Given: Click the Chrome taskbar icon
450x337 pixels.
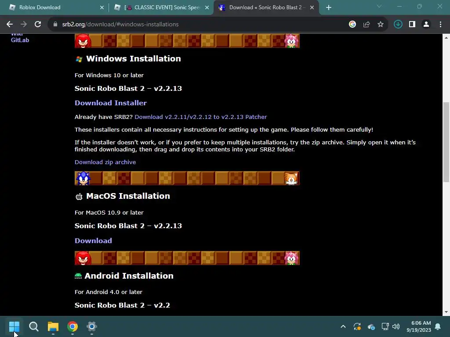Looking at the screenshot, I should click(x=73, y=326).
